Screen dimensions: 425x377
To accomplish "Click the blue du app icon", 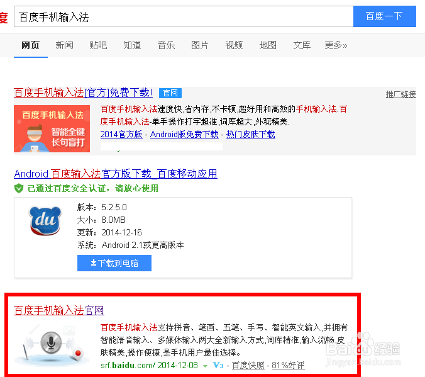I will tap(45, 221).
